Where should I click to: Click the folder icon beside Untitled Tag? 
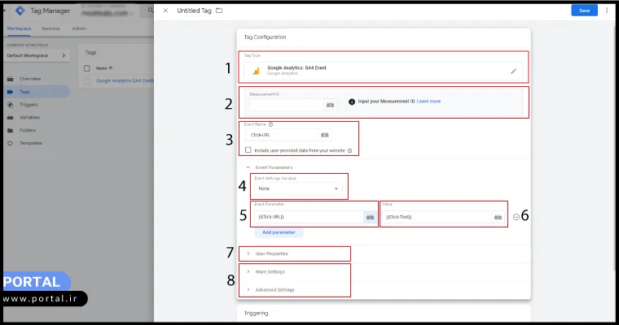[x=218, y=11]
